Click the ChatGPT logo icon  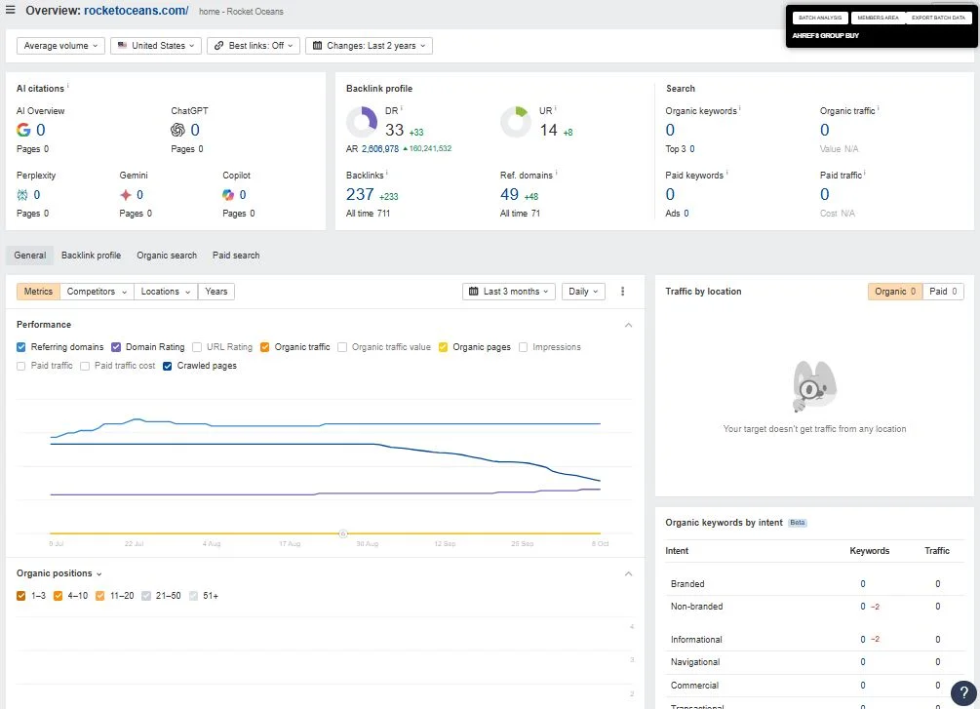click(177, 130)
